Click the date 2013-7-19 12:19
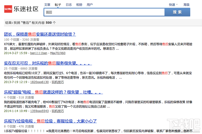 pyautogui.click(x=15, y=82)
